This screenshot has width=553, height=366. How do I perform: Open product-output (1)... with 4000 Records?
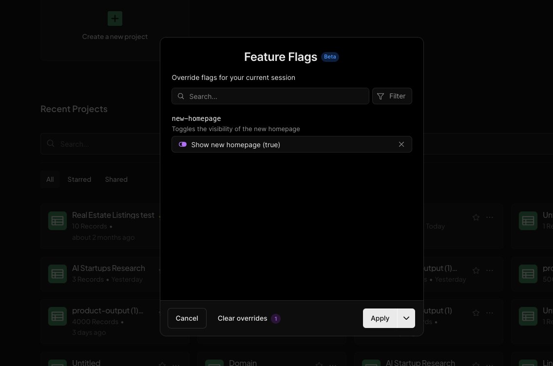[108, 310]
